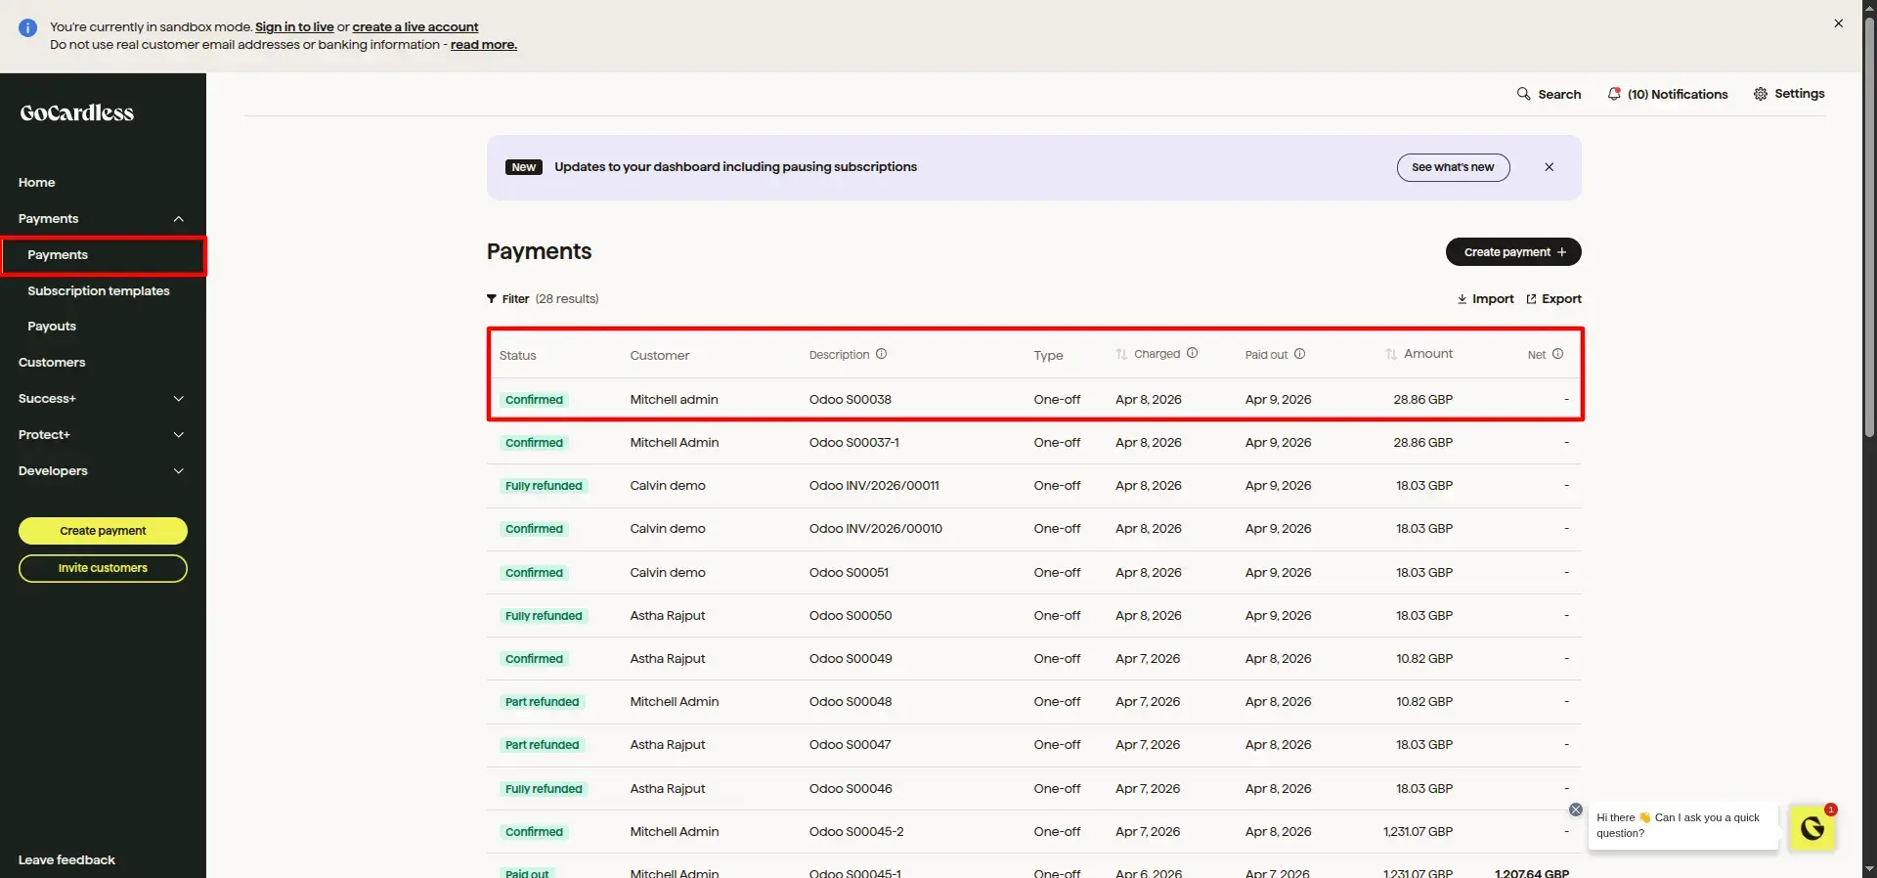
Task: Click the Filter funnel icon
Action: pos(492,299)
